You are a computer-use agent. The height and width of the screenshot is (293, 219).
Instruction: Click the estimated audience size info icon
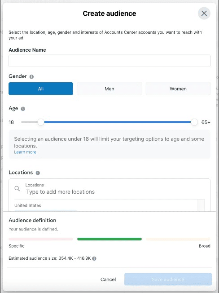[94, 258]
